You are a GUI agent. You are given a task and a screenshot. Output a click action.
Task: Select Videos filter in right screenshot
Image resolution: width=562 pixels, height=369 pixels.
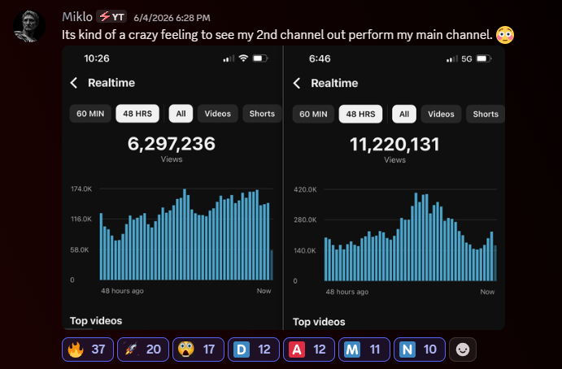[441, 114]
